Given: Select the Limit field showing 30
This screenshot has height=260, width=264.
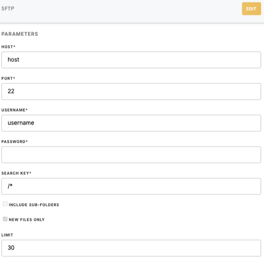Looking at the screenshot, I should [x=131, y=248].
